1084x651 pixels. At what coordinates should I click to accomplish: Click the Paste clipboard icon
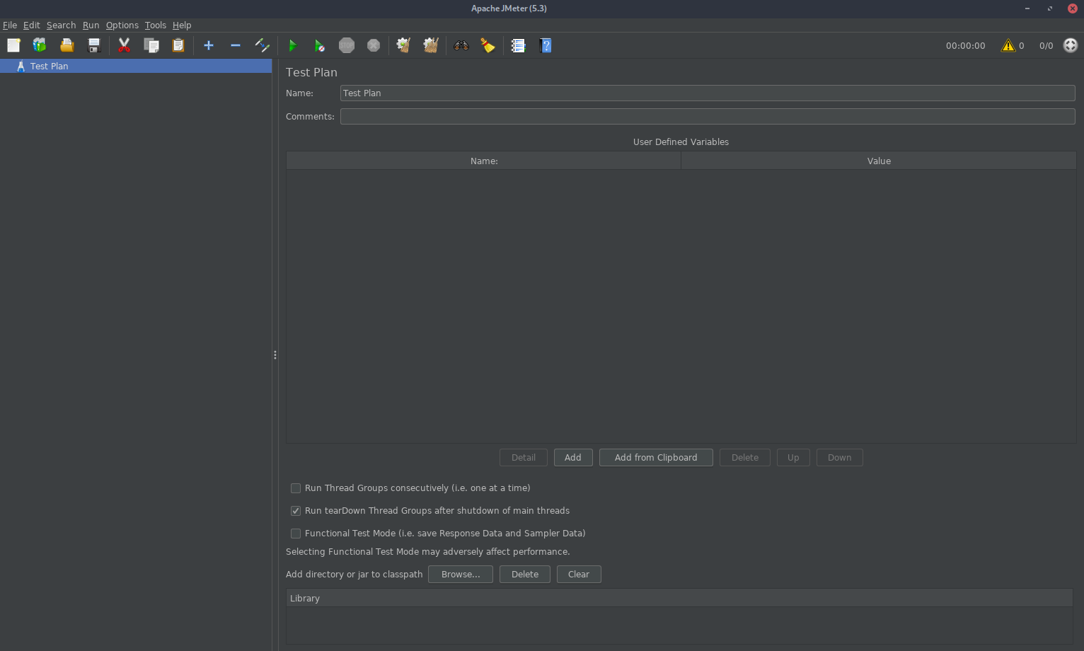tap(178, 45)
